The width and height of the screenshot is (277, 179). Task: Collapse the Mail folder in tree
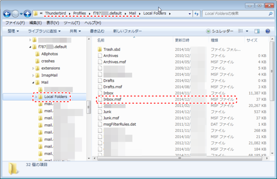pos(33,82)
